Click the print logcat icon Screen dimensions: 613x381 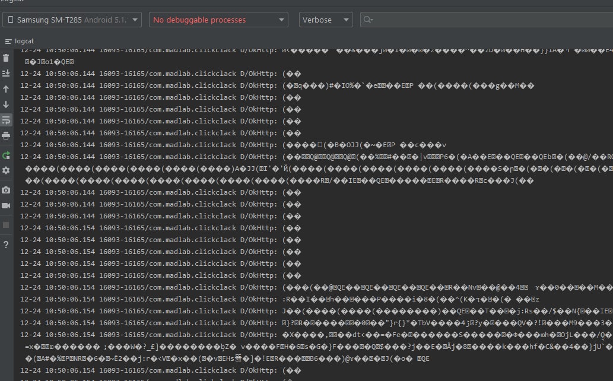6,136
